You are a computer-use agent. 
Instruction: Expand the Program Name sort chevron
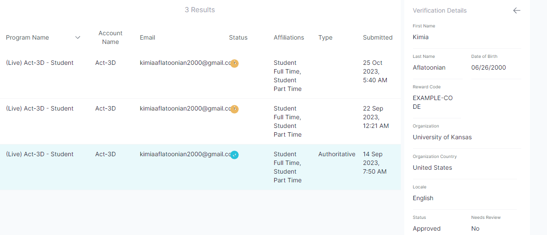(x=78, y=37)
